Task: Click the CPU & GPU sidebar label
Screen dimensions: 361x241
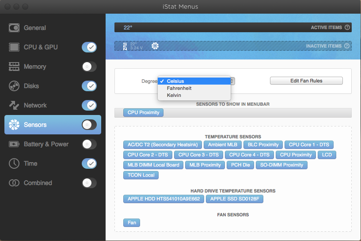Action: [41, 47]
